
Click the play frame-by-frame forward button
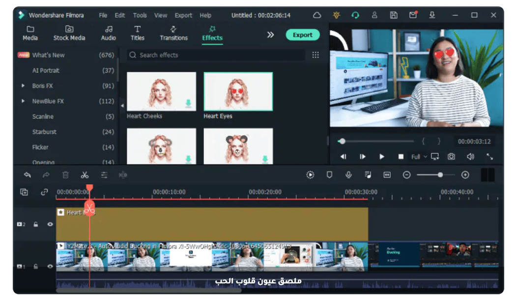click(362, 157)
